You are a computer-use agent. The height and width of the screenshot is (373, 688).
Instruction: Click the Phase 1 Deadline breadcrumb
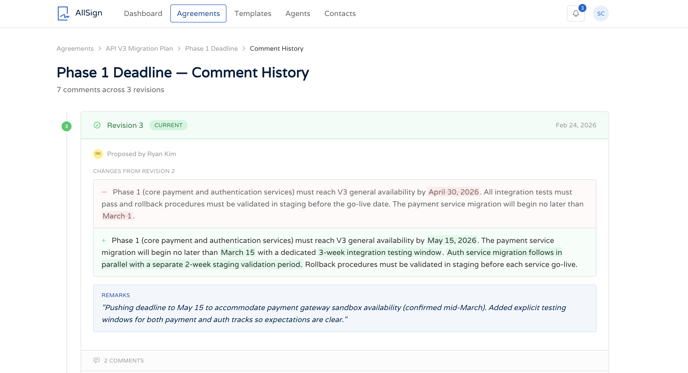[x=211, y=48]
